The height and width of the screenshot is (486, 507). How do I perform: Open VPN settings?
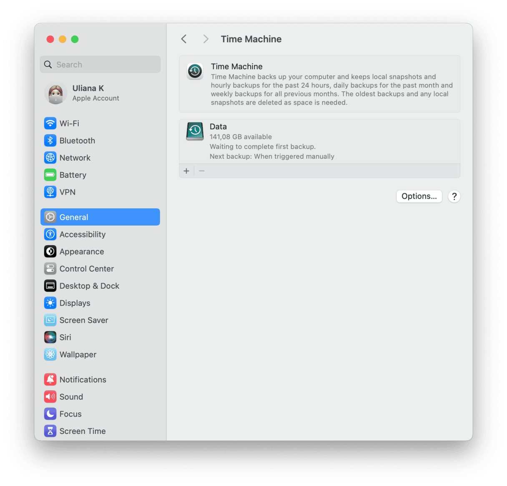click(100, 192)
